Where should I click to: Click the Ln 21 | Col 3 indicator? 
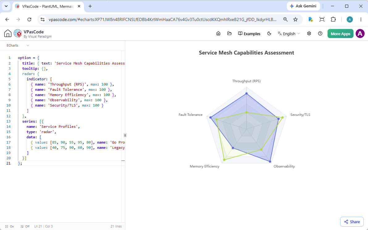[x=44, y=227]
